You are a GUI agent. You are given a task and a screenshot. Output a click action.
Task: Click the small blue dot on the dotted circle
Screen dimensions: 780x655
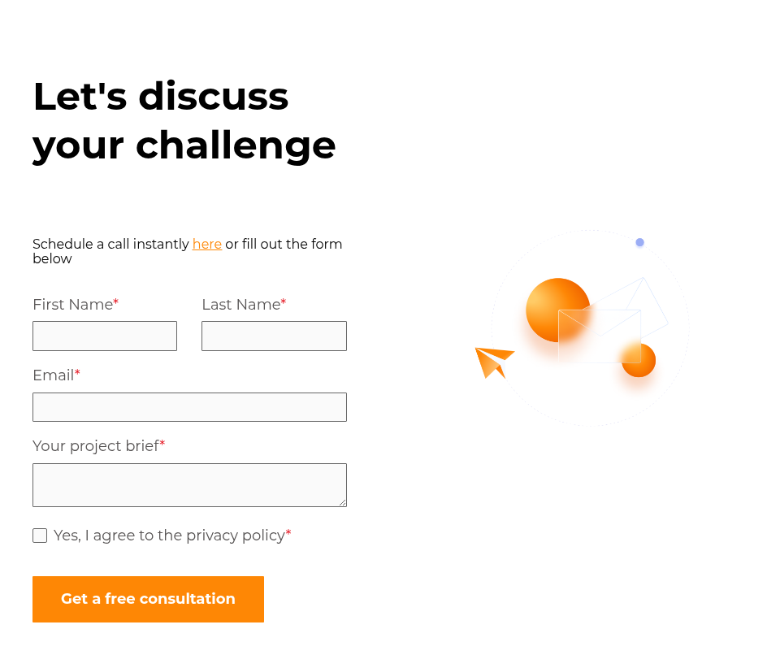640,242
